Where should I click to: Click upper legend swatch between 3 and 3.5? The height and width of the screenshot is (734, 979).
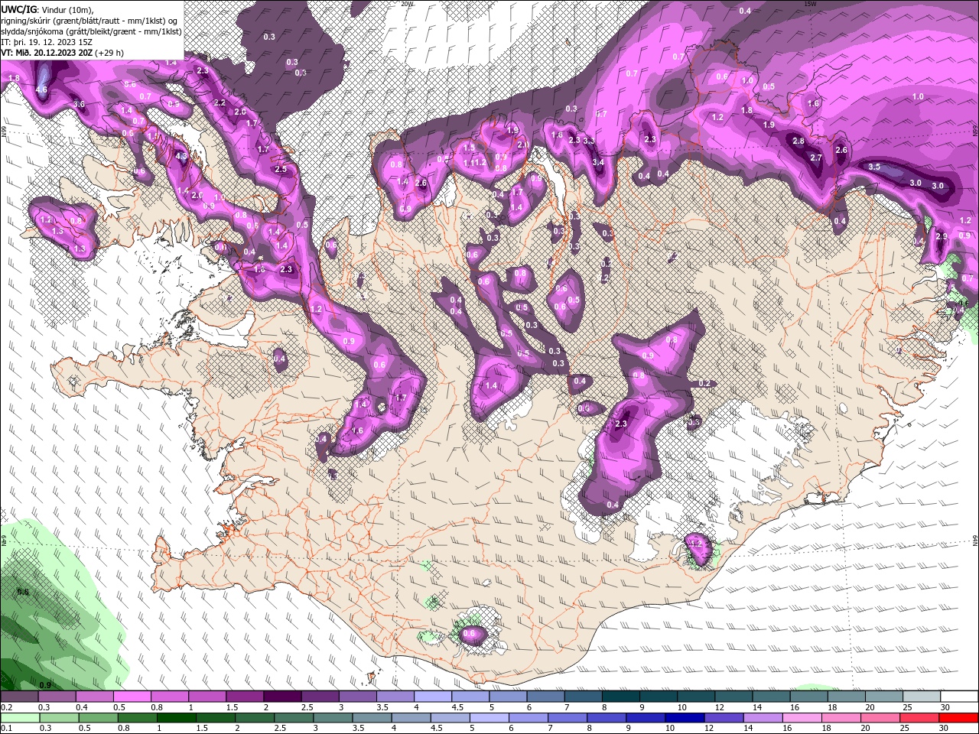(x=357, y=696)
